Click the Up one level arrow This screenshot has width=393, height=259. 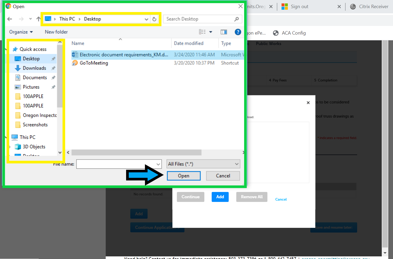tap(38, 19)
